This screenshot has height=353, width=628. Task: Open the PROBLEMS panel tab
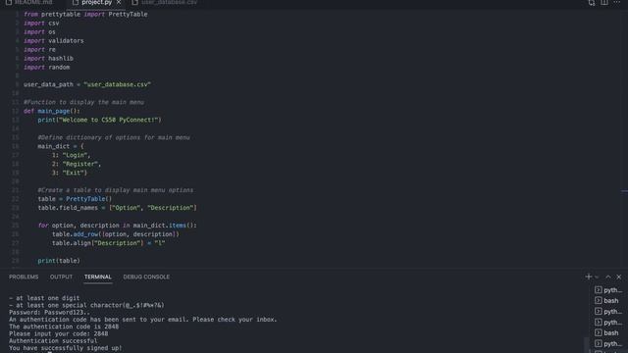(24, 277)
